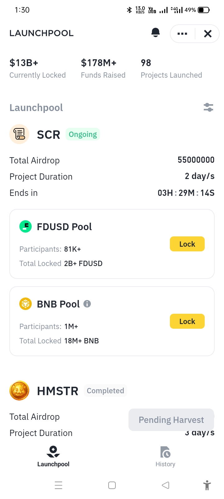Tap the Ongoing status badge

pos(83,134)
